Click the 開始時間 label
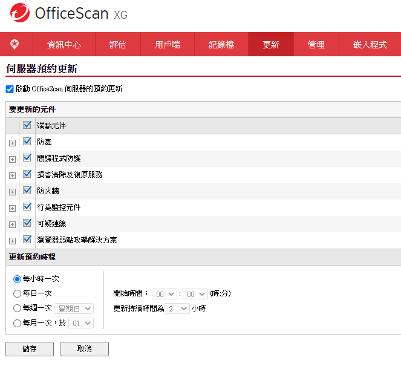401x369 pixels. point(131,293)
